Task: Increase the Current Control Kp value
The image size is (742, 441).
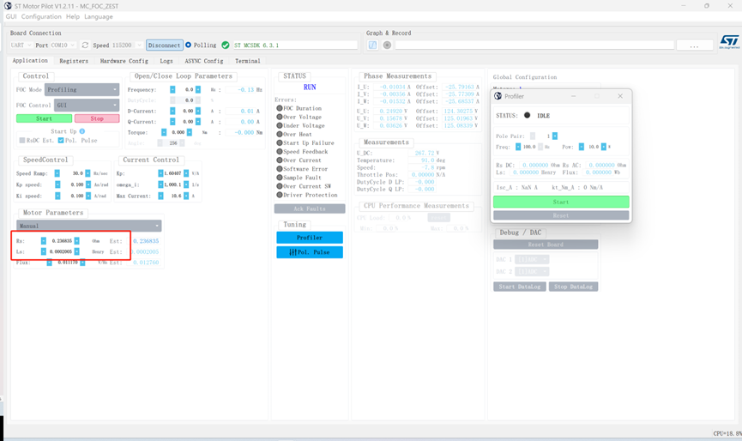Action: click(186, 173)
